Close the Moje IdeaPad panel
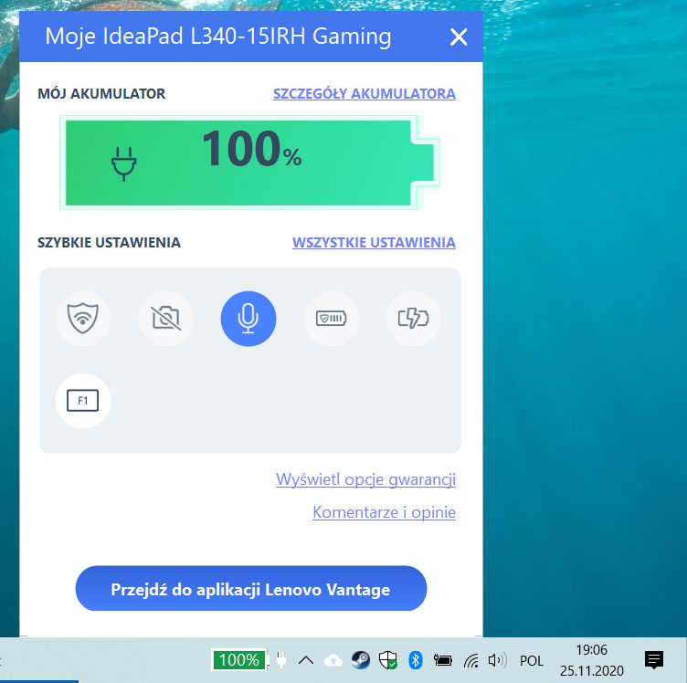Image resolution: width=687 pixels, height=683 pixels. click(459, 37)
